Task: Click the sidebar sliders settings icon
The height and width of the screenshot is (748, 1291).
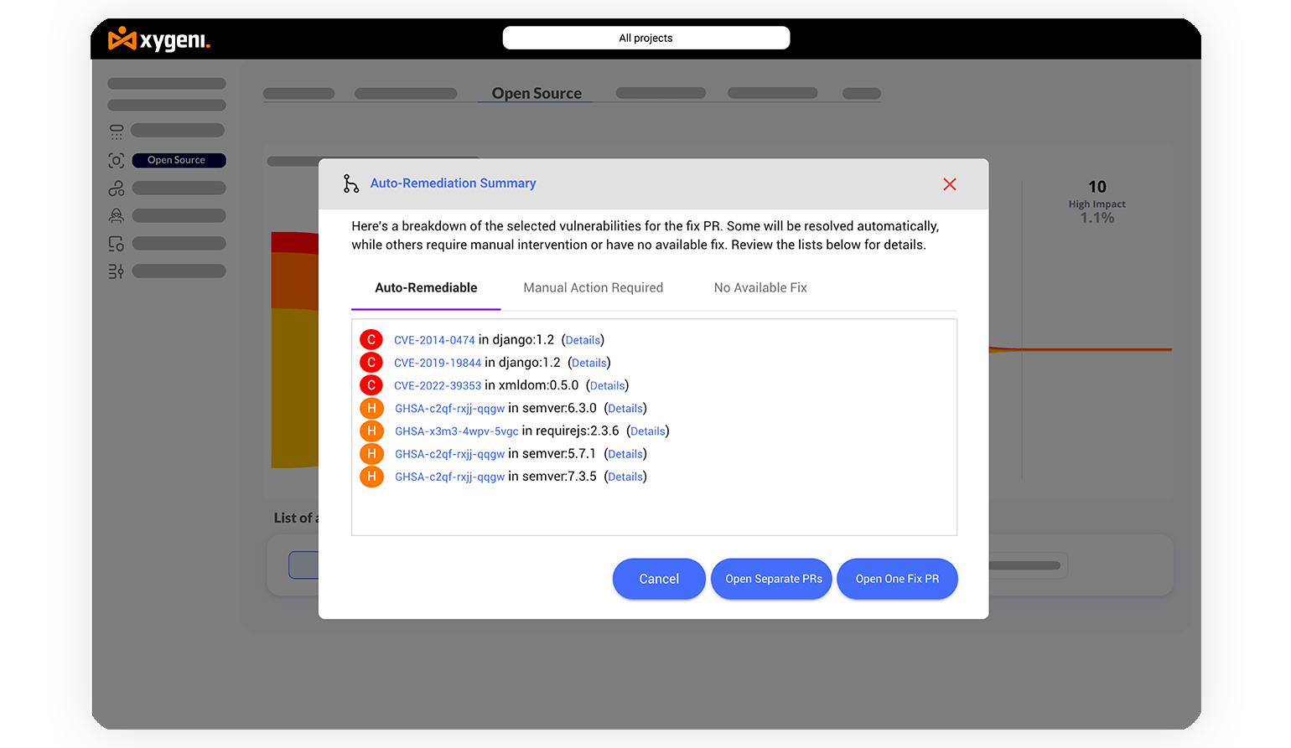Action: 117,271
